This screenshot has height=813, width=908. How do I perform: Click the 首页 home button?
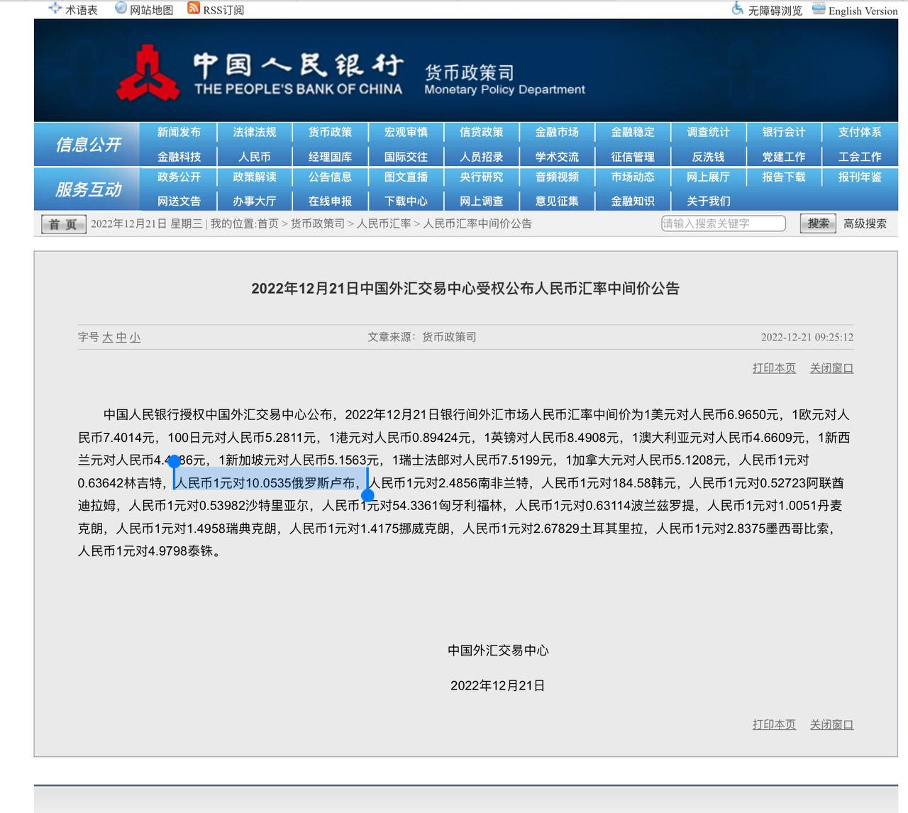pyautogui.click(x=62, y=224)
